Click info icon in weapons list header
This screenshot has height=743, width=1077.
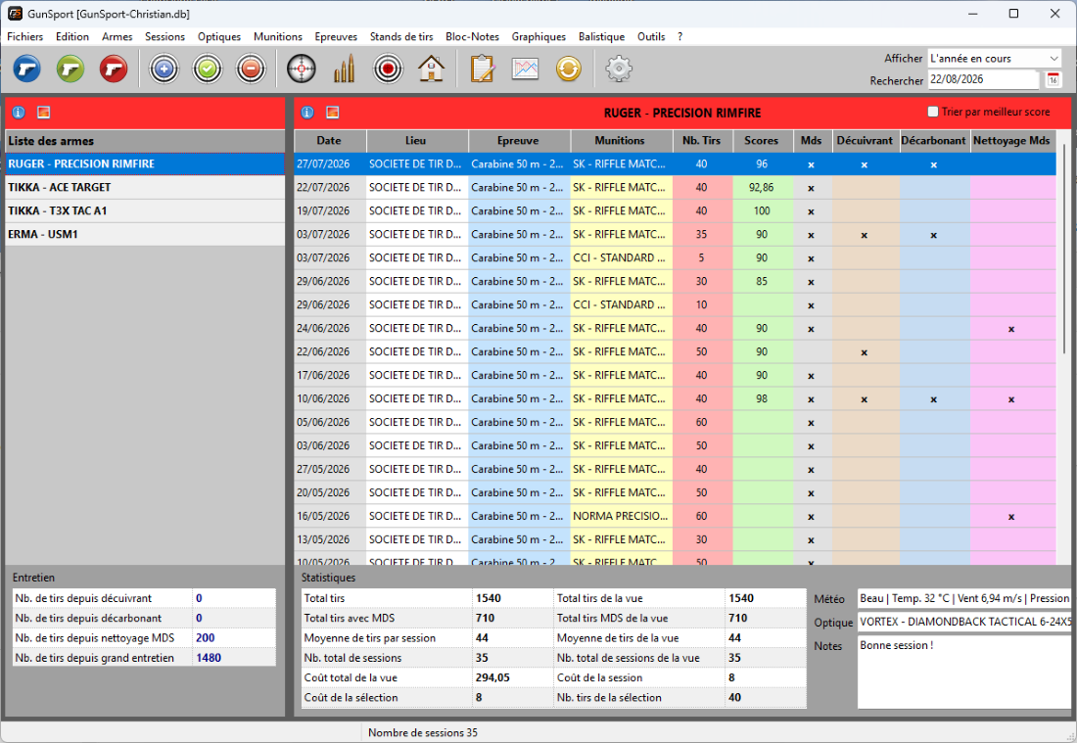[x=19, y=112]
